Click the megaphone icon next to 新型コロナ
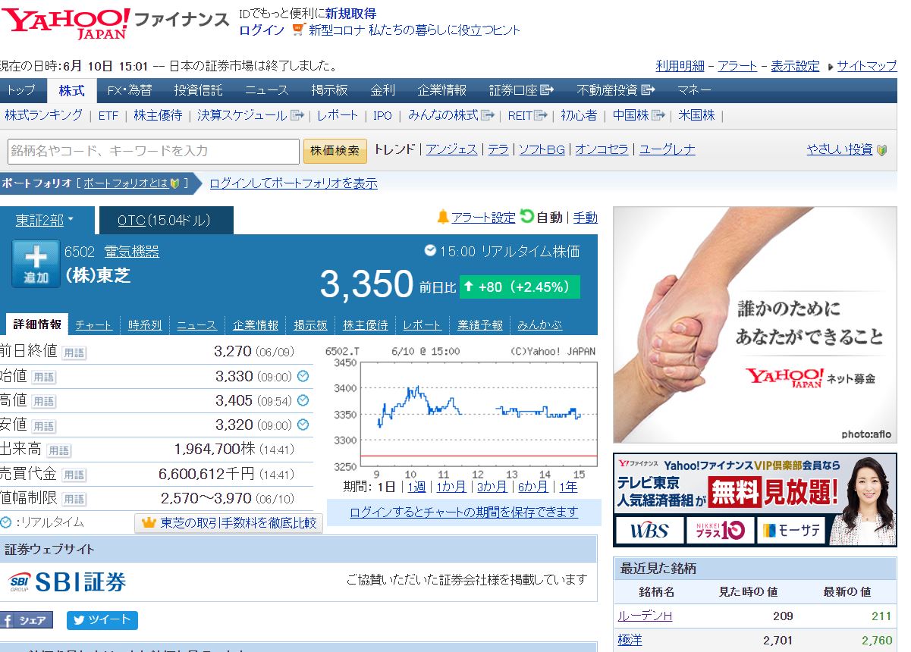 (296, 30)
